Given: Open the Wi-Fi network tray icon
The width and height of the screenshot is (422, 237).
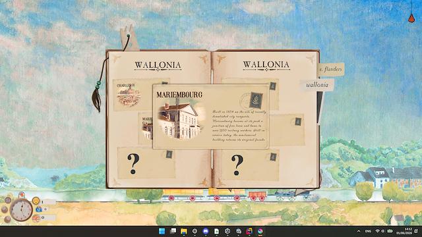Looking at the screenshot, I should (377, 231).
